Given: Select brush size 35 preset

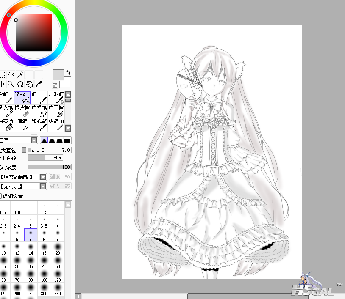Looking at the screenshot, I should pyautogui.click(x=31, y=262).
